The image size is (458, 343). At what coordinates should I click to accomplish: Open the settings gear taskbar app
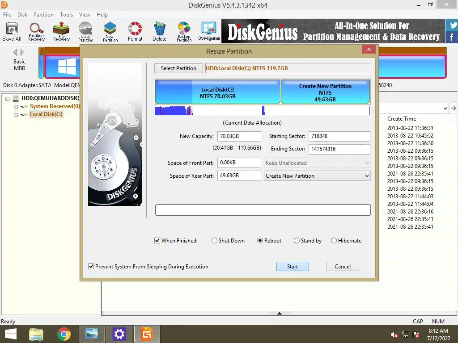119,334
